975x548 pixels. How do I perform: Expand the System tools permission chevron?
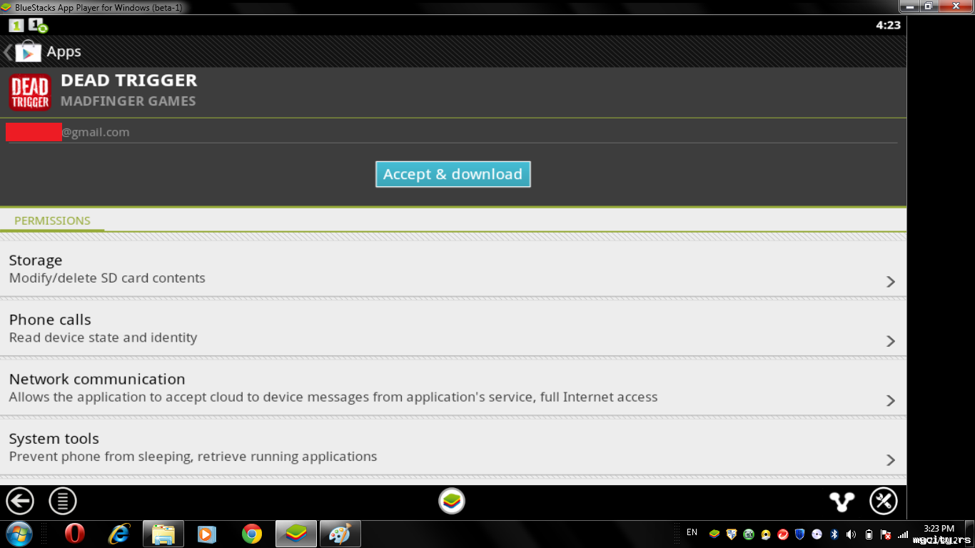[x=891, y=460]
